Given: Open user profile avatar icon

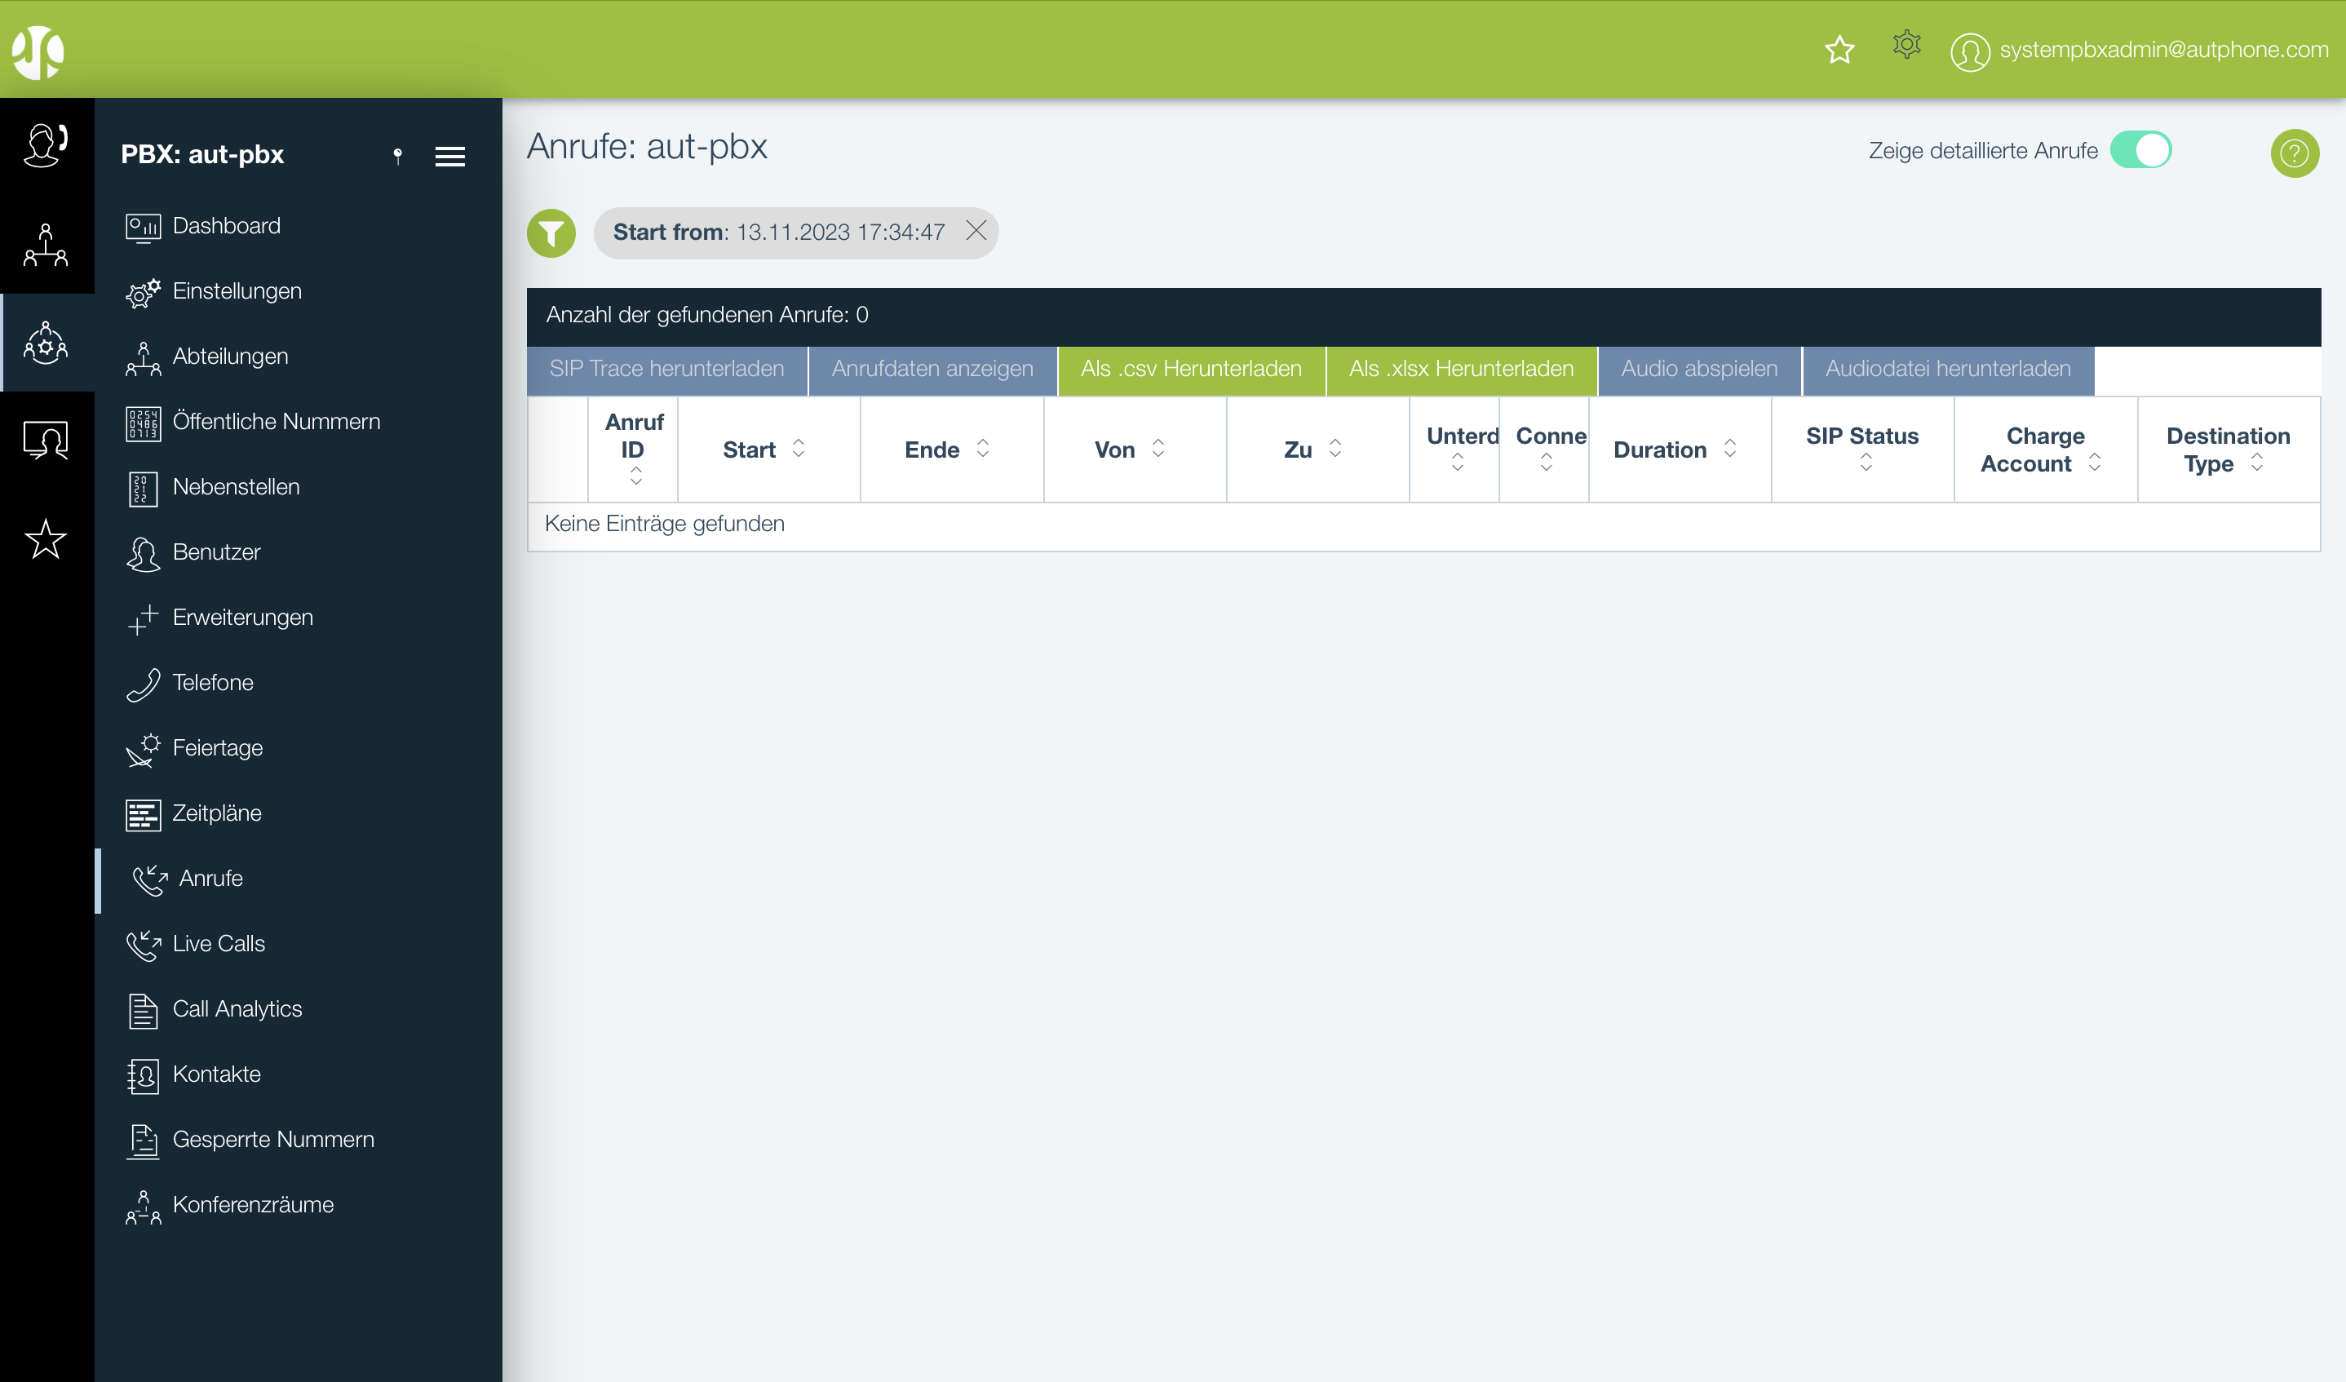Looking at the screenshot, I should (1970, 51).
